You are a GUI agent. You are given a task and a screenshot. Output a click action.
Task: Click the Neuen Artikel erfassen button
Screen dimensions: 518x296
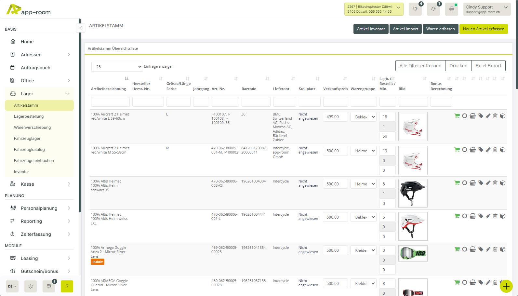point(483,29)
